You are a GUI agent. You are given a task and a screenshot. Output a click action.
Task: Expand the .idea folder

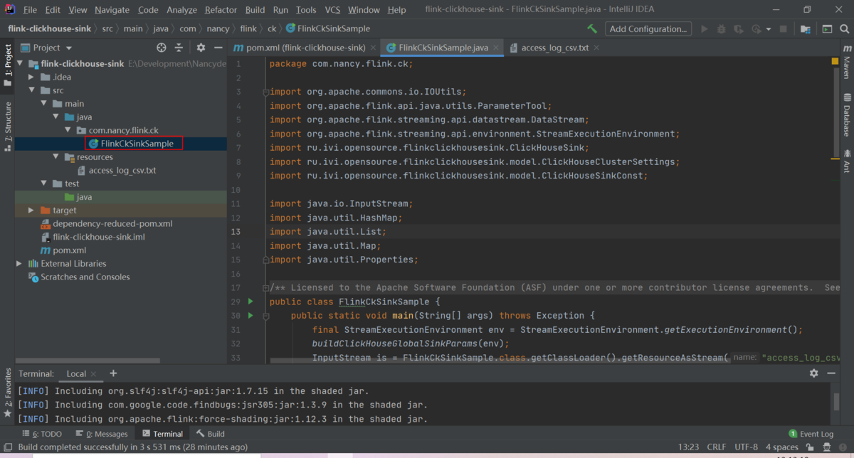pos(32,77)
